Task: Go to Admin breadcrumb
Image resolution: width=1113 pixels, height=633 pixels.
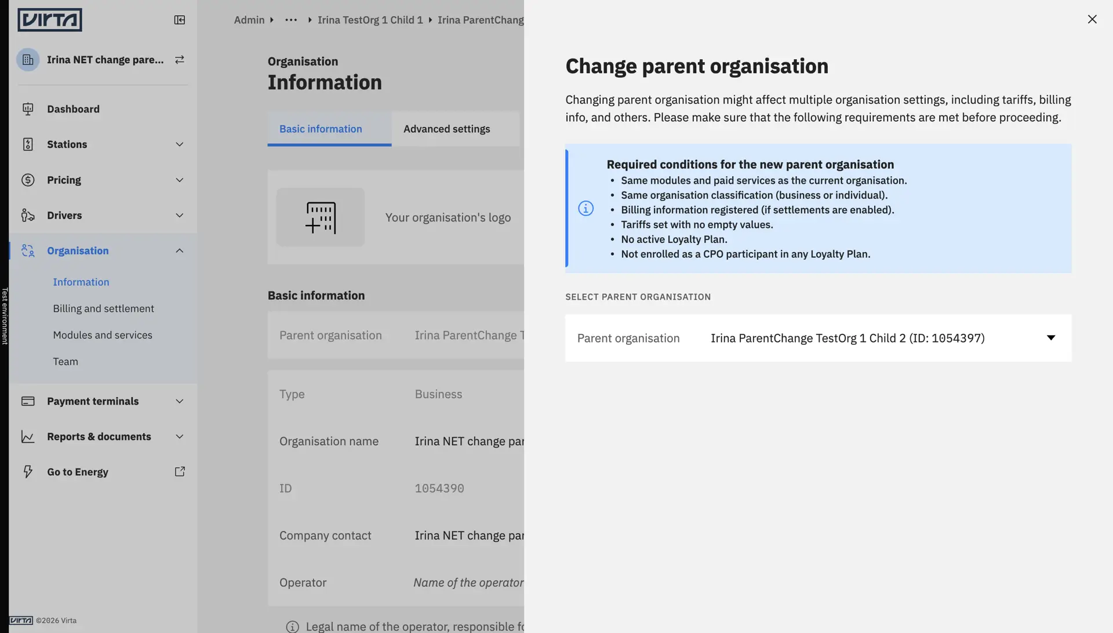Action: pyautogui.click(x=249, y=20)
